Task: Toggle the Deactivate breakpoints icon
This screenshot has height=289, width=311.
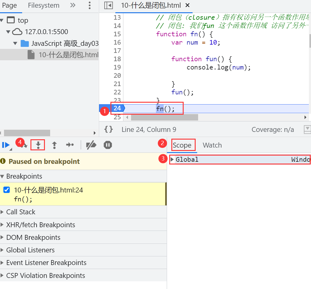Action: 91,145
